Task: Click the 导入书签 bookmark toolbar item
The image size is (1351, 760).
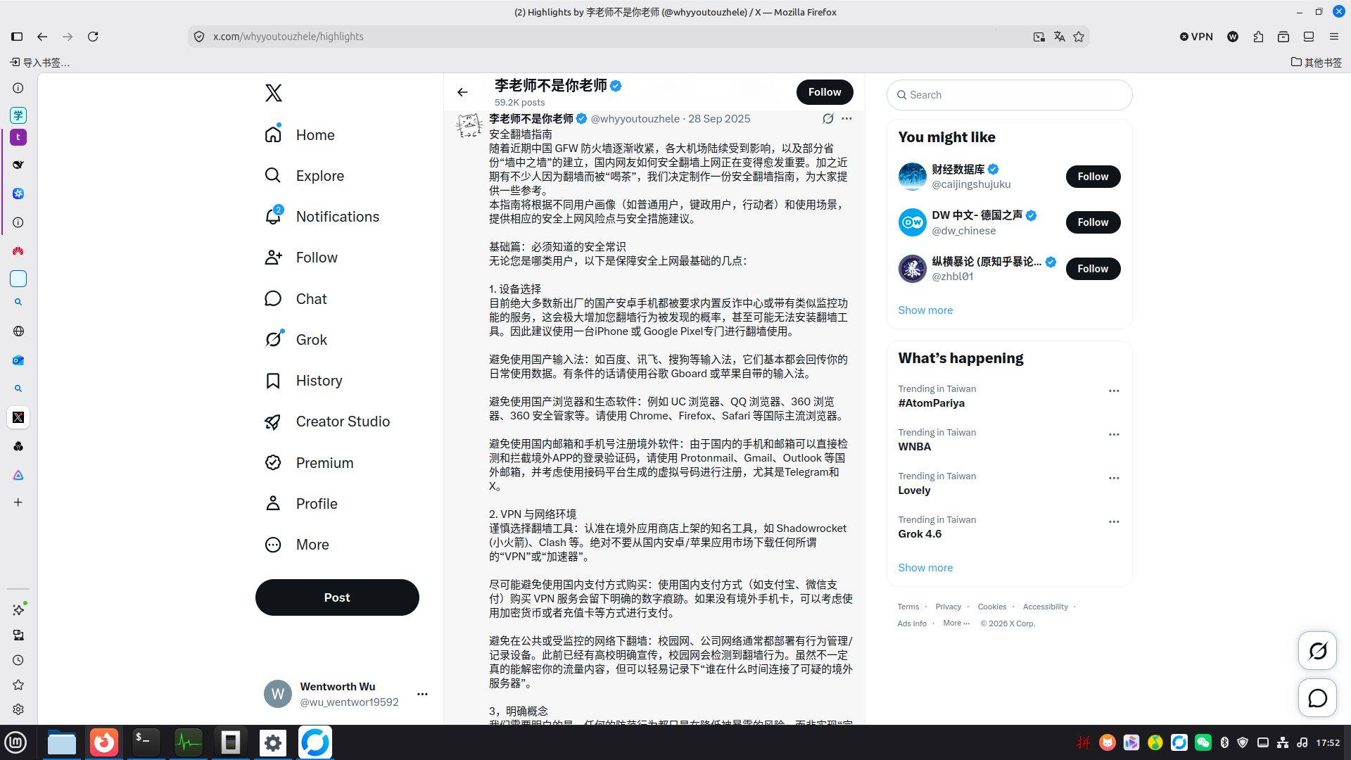Action: point(40,63)
